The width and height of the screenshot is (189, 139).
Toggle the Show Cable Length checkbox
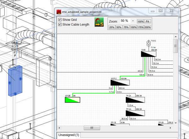pos(60,25)
